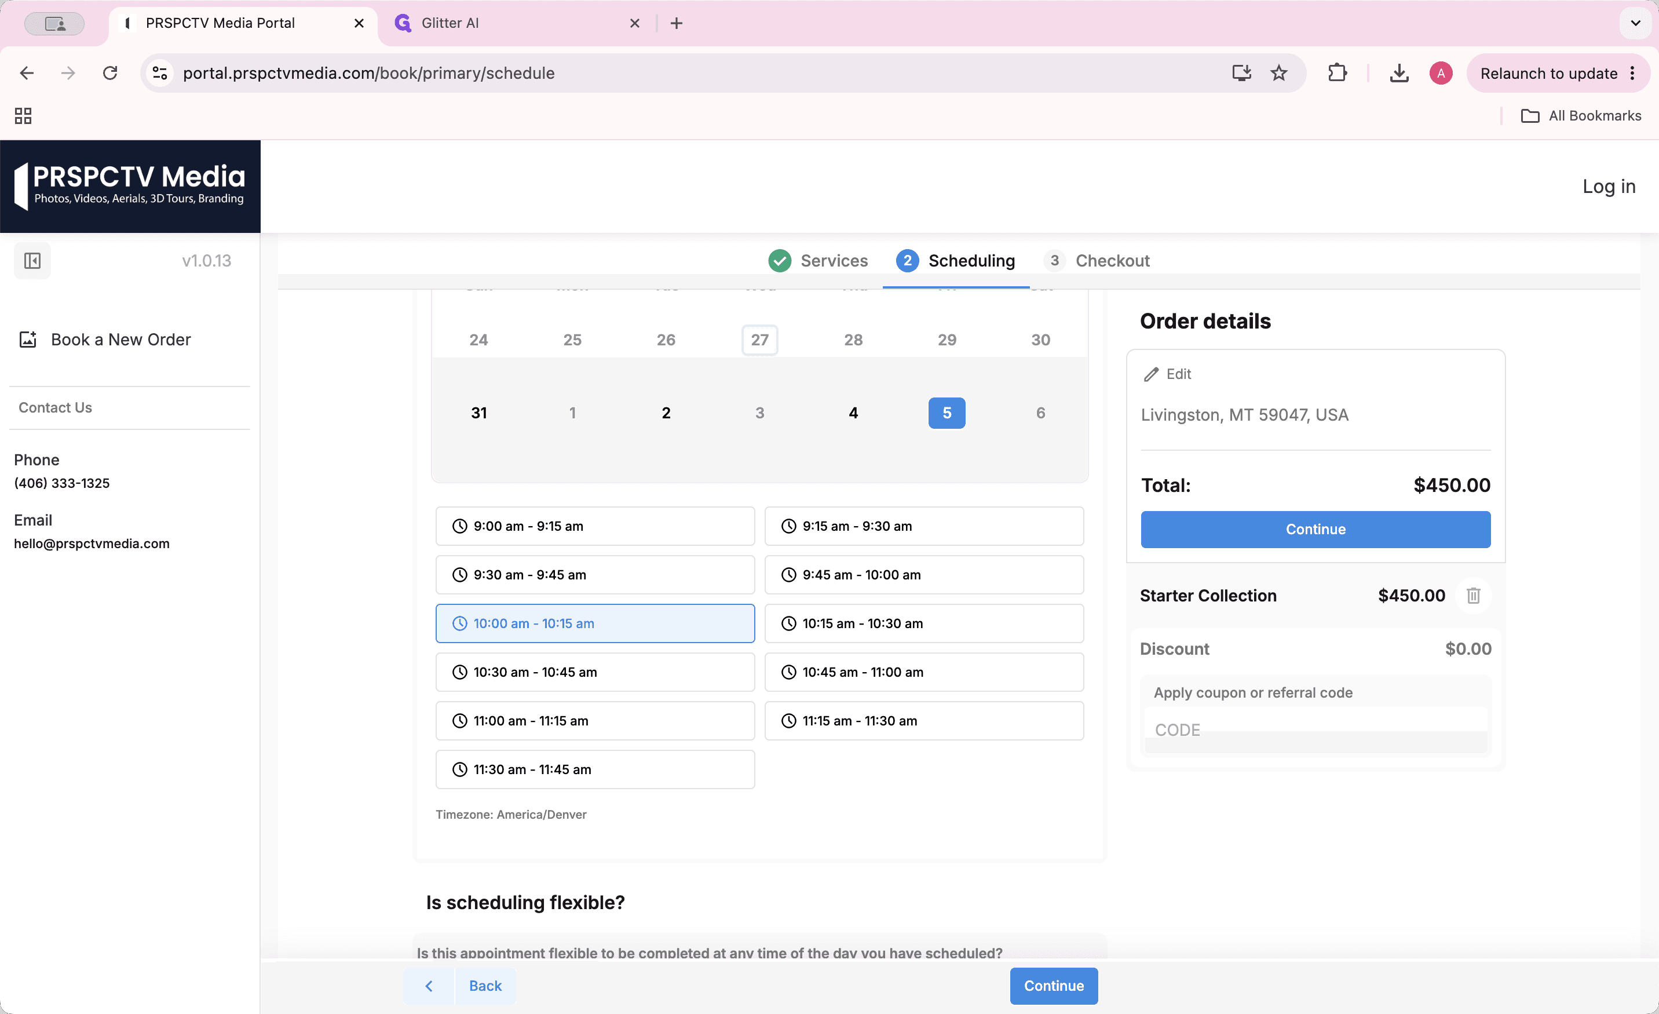Click the pencil Edit icon in Order details
1659x1014 pixels.
click(1152, 374)
